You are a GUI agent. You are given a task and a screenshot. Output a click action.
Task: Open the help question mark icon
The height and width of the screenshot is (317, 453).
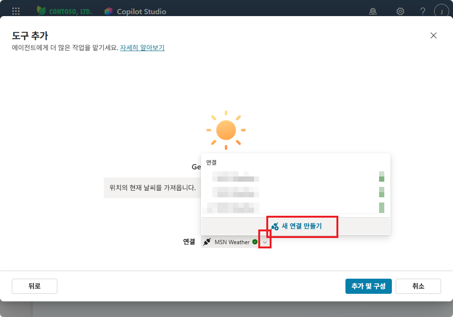[423, 11]
